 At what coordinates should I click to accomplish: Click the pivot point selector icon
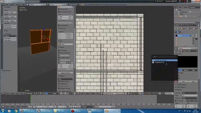[x=41, y=94]
